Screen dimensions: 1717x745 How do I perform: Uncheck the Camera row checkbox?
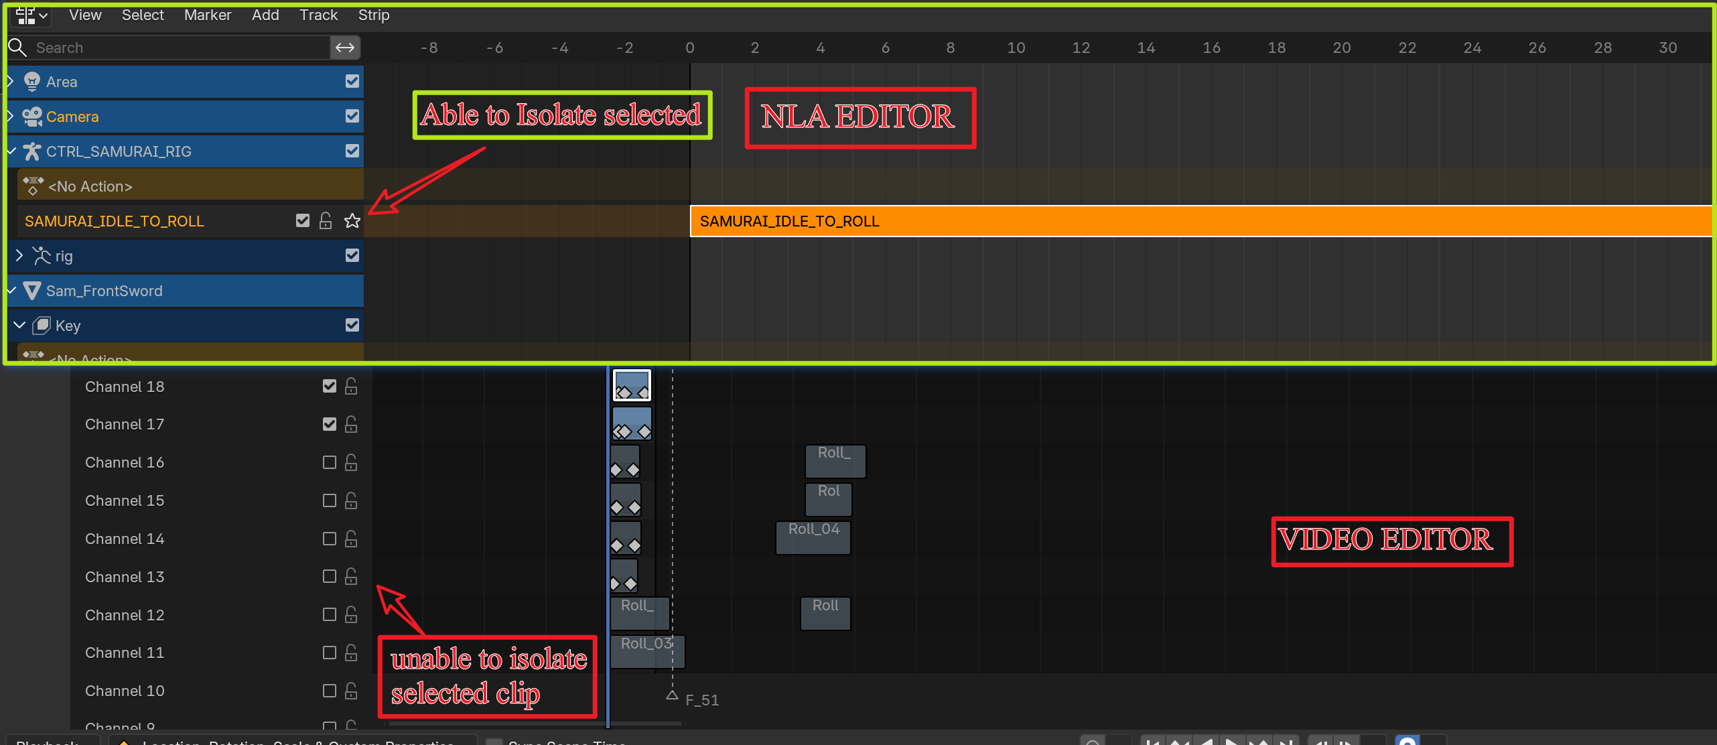pyautogui.click(x=352, y=117)
